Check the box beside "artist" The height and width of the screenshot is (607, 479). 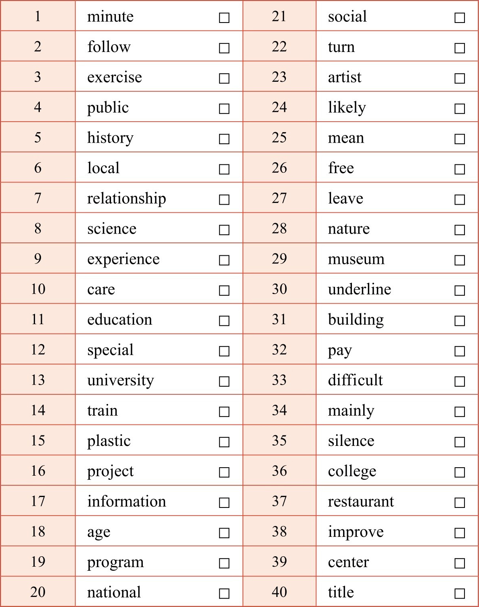[x=460, y=79]
